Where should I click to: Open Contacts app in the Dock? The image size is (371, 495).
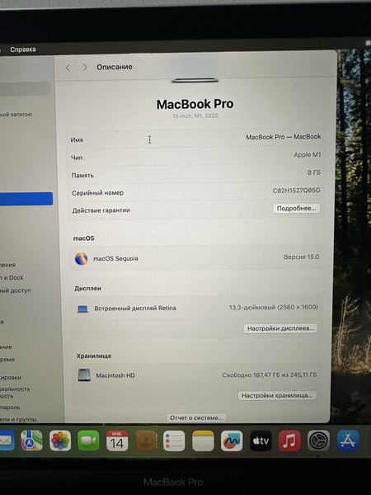click(x=146, y=441)
